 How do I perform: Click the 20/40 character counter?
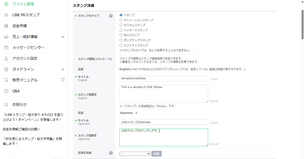[214, 123]
